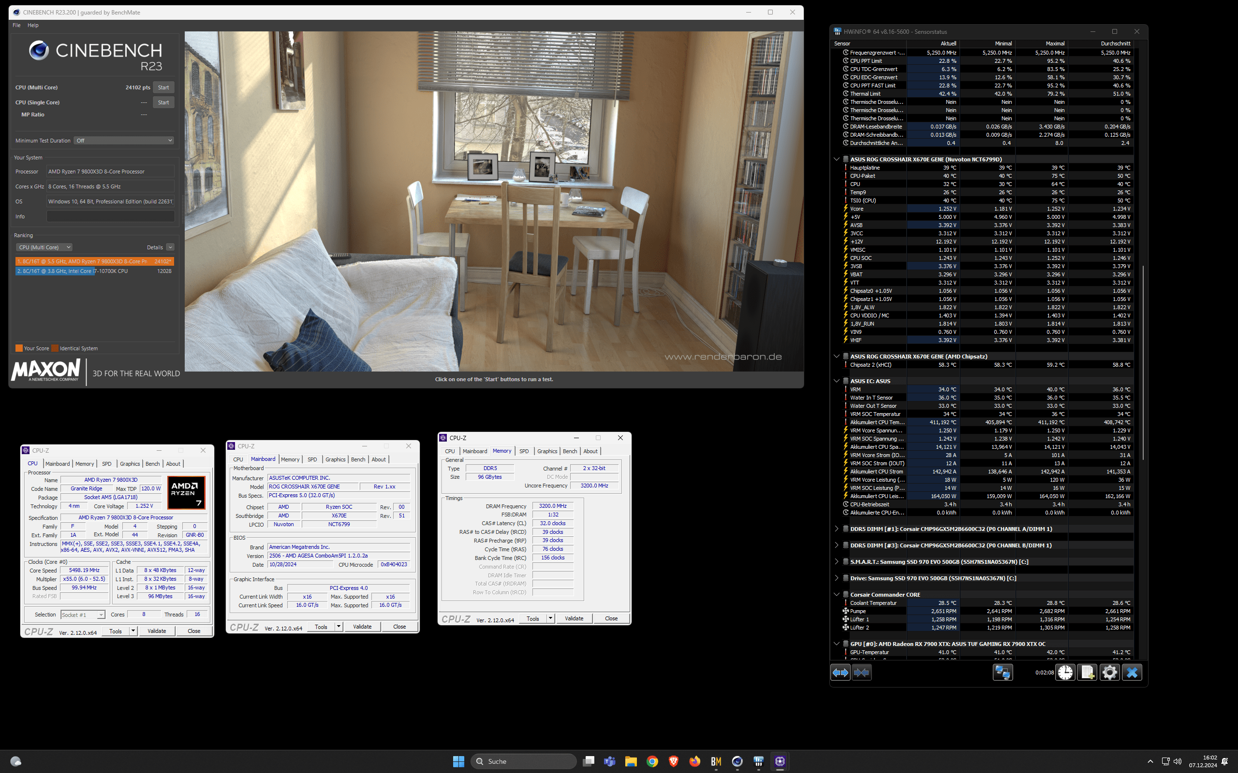
Task: Collapse the ASUS EC: ASUS sensor group
Action: pyautogui.click(x=837, y=381)
